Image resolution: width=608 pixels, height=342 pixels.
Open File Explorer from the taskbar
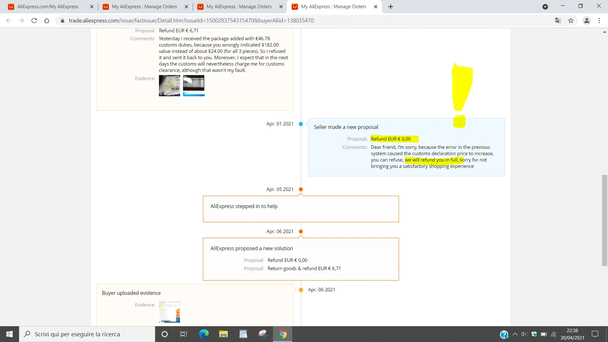coord(223,334)
